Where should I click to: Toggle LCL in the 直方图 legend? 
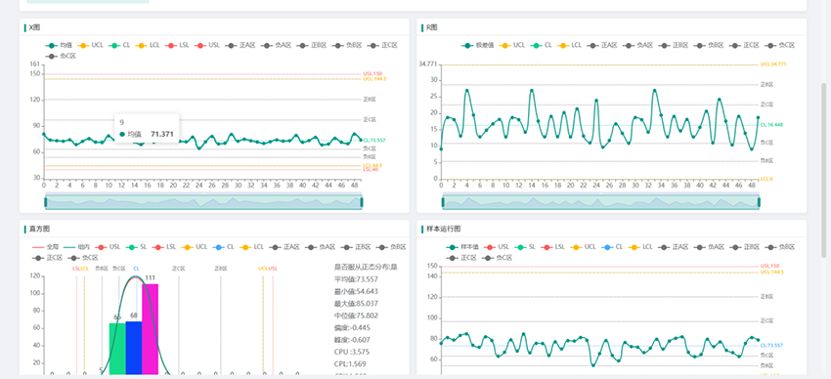(252, 247)
